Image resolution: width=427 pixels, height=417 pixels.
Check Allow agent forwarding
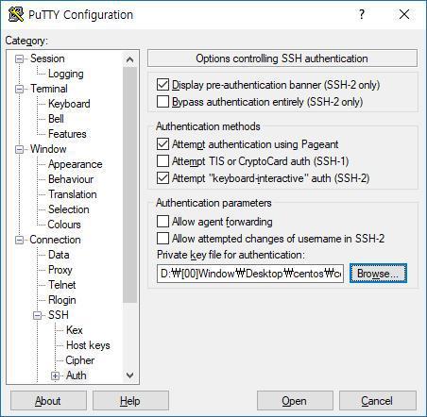[x=162, y=221]
